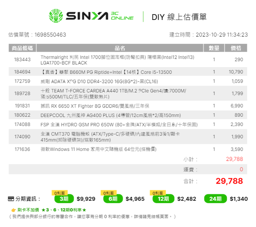Click the credit card installment icon
Viewport: 256px width, 227px height.
coord(11,199)
